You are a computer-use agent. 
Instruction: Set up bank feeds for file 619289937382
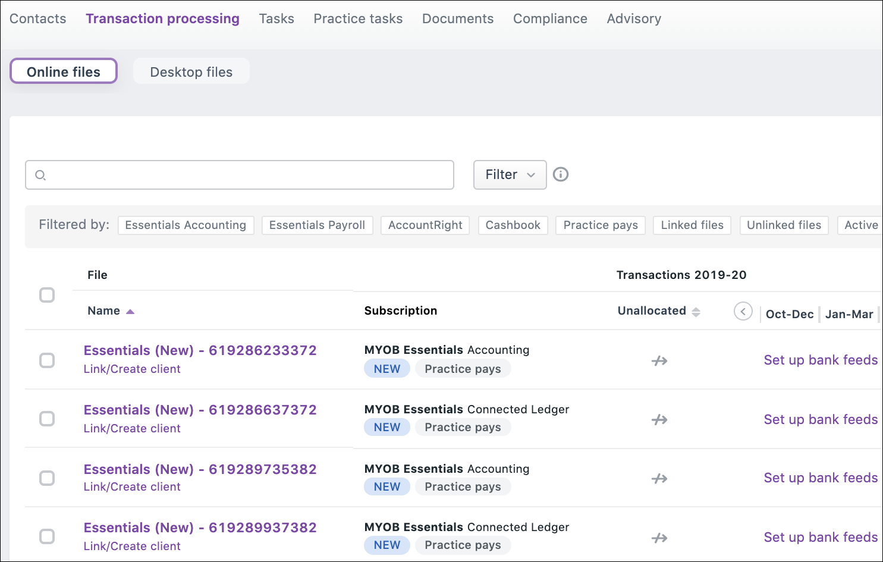pyautogui.click(x=821, y=537)
